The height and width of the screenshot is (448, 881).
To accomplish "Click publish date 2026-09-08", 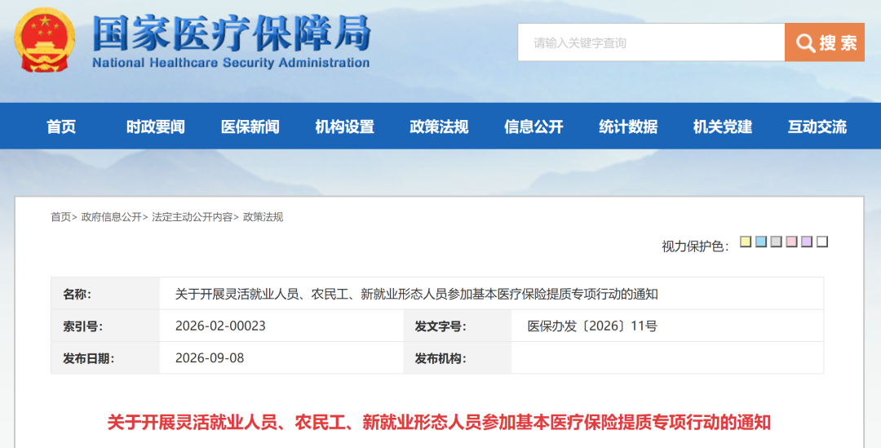I will point(210,358).
